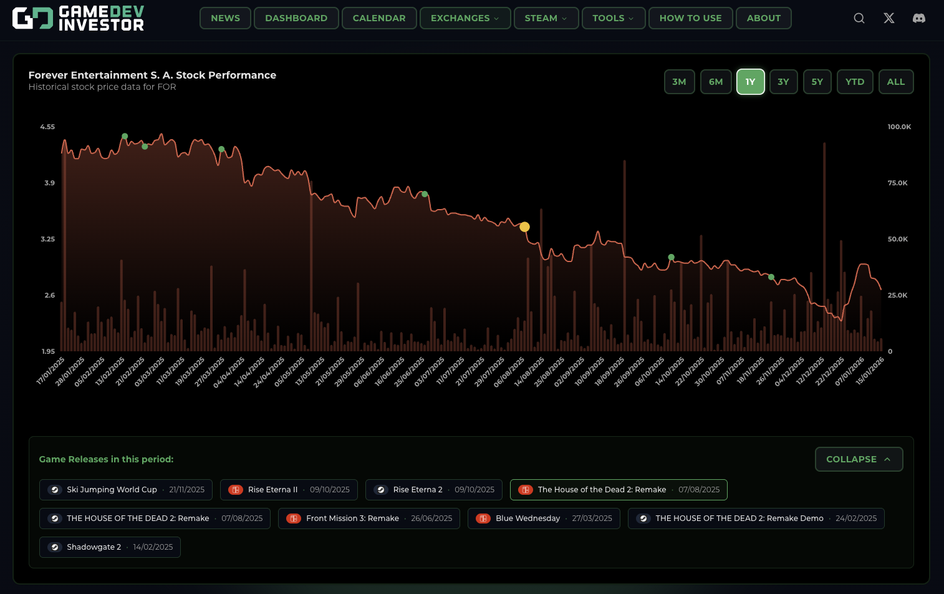Image resolution: width=944 pixels, height=594 pixels.
Task: Click Steam icon on Ski Jumping World Cup
Action: click(55, 490)
